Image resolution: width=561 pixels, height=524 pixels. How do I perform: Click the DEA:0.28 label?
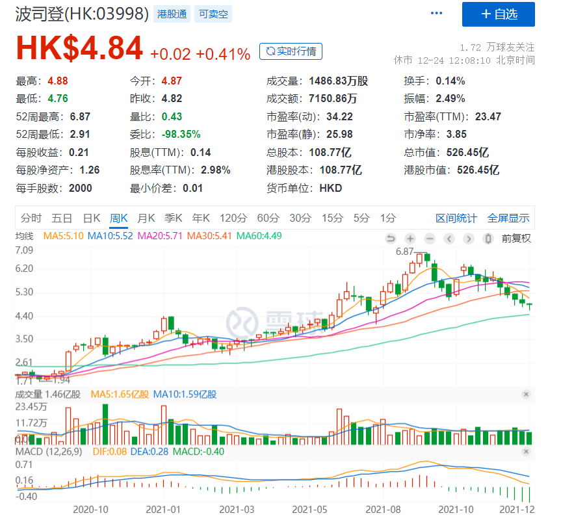pyautogui.click(x=150, y=452)
